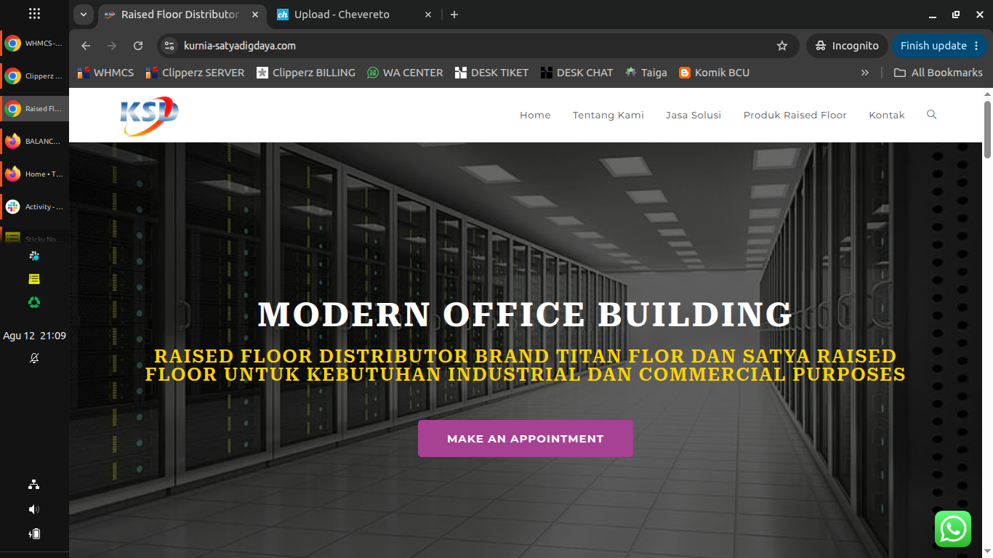Go back to previous page
This screenshot has height=558, width=993.
click(x=86, y=46)
